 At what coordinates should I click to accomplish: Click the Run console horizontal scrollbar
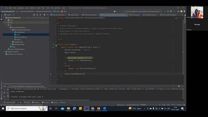pos(50,100)
